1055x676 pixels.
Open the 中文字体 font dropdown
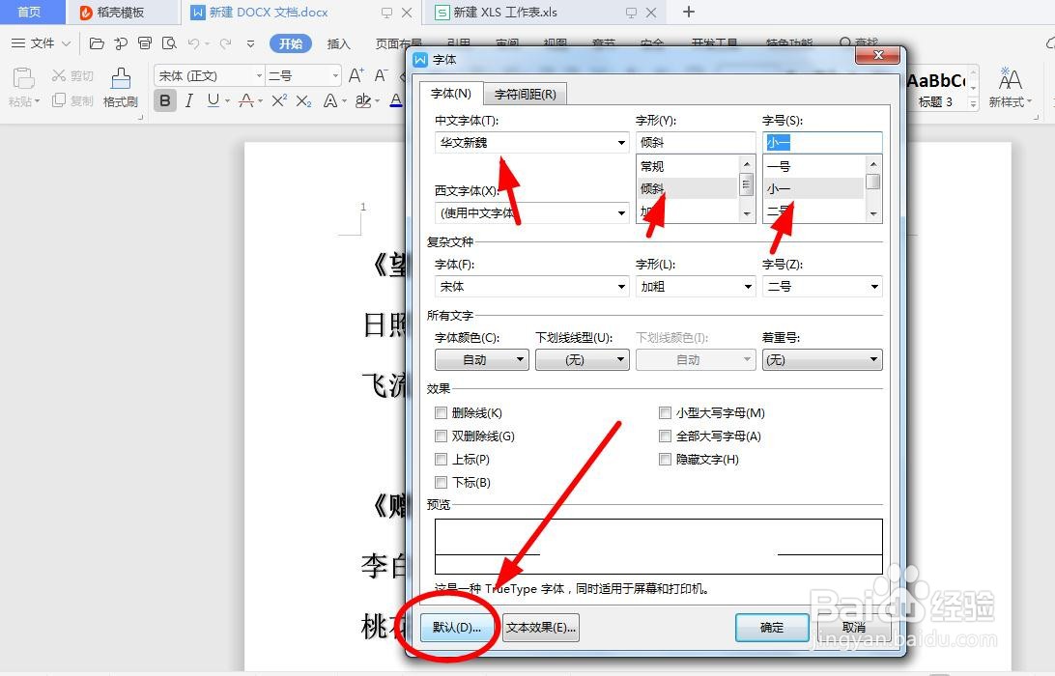click(622, 142)
